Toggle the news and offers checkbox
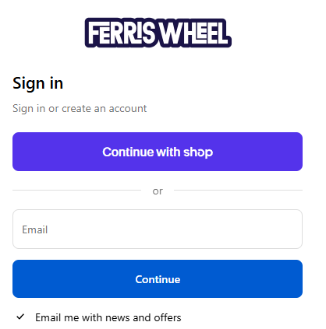 pyautogui.click(x=20, y=317)
